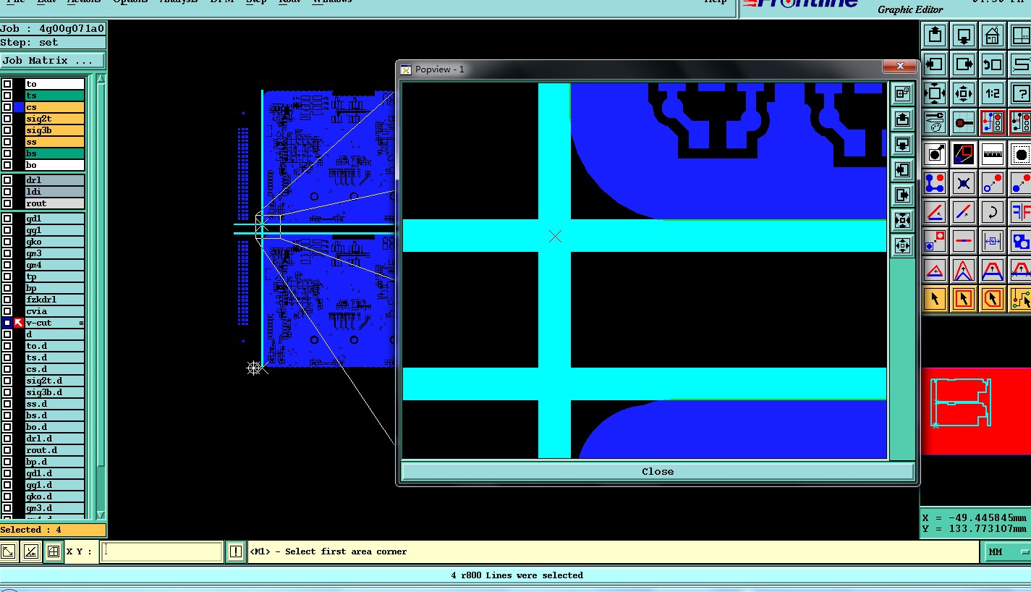Viewport: 1031px width, 592px height.
Task: Click Popview - 1 window close X button
Action: pyautogui.click(x=900, y=67)
